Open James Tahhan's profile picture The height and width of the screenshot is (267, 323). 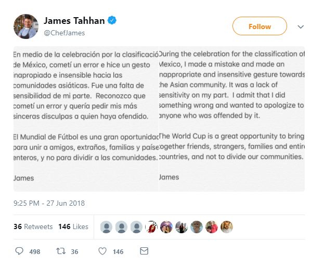tap(25, 26)
